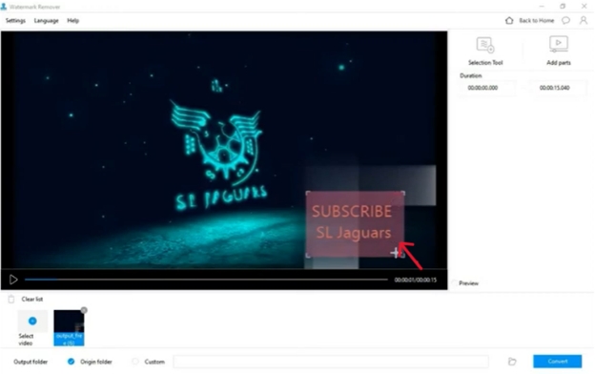The image size is (595, 374).
Task: Click the Watermark Remover app icon
Action: click(4, 7)
